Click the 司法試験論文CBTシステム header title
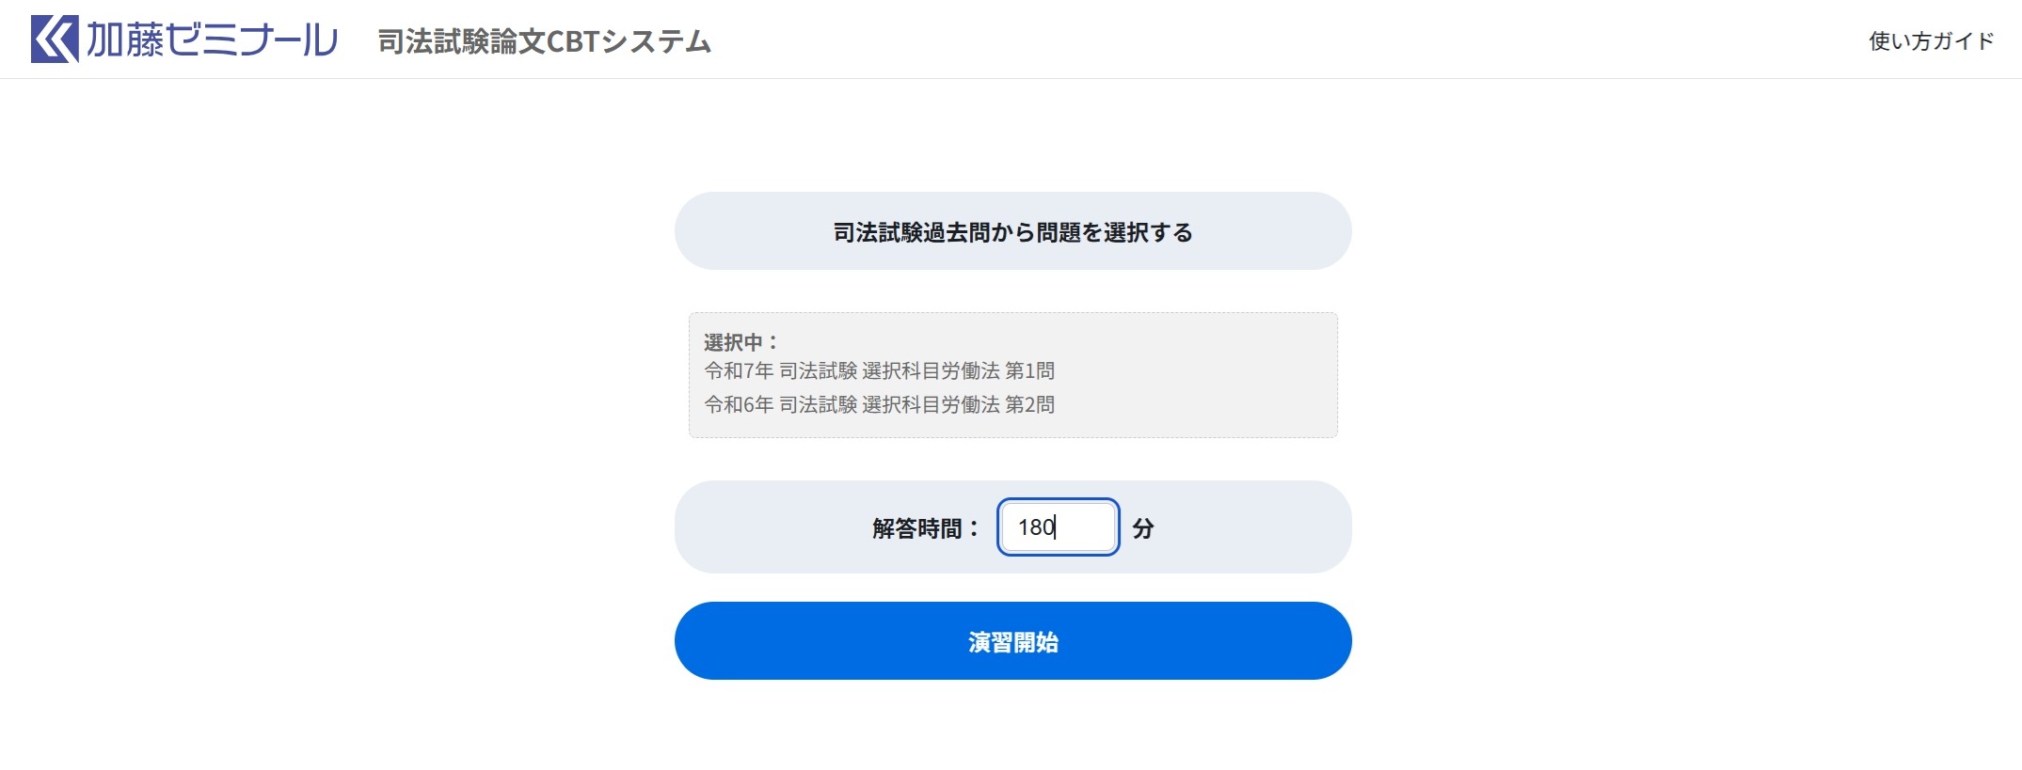This screenshot has height=770, width=2022. point(545,41)
